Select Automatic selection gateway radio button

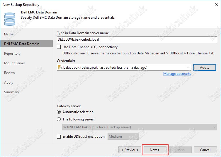(59, 112)
